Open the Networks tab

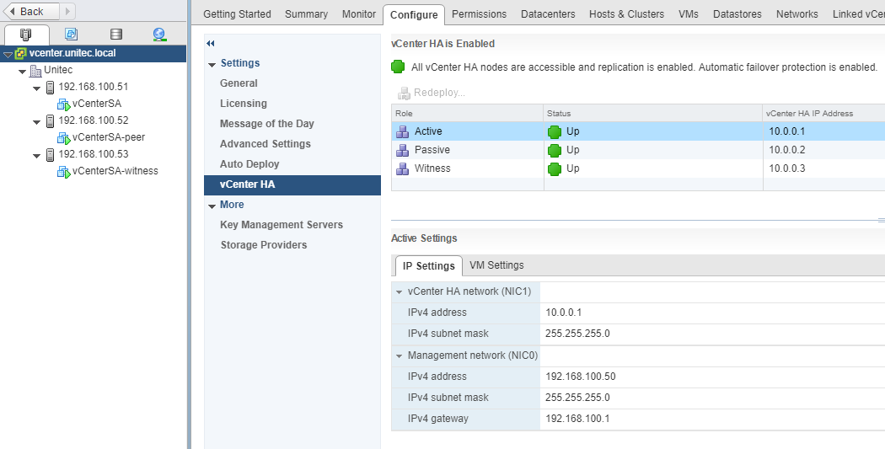pos(797,14)
